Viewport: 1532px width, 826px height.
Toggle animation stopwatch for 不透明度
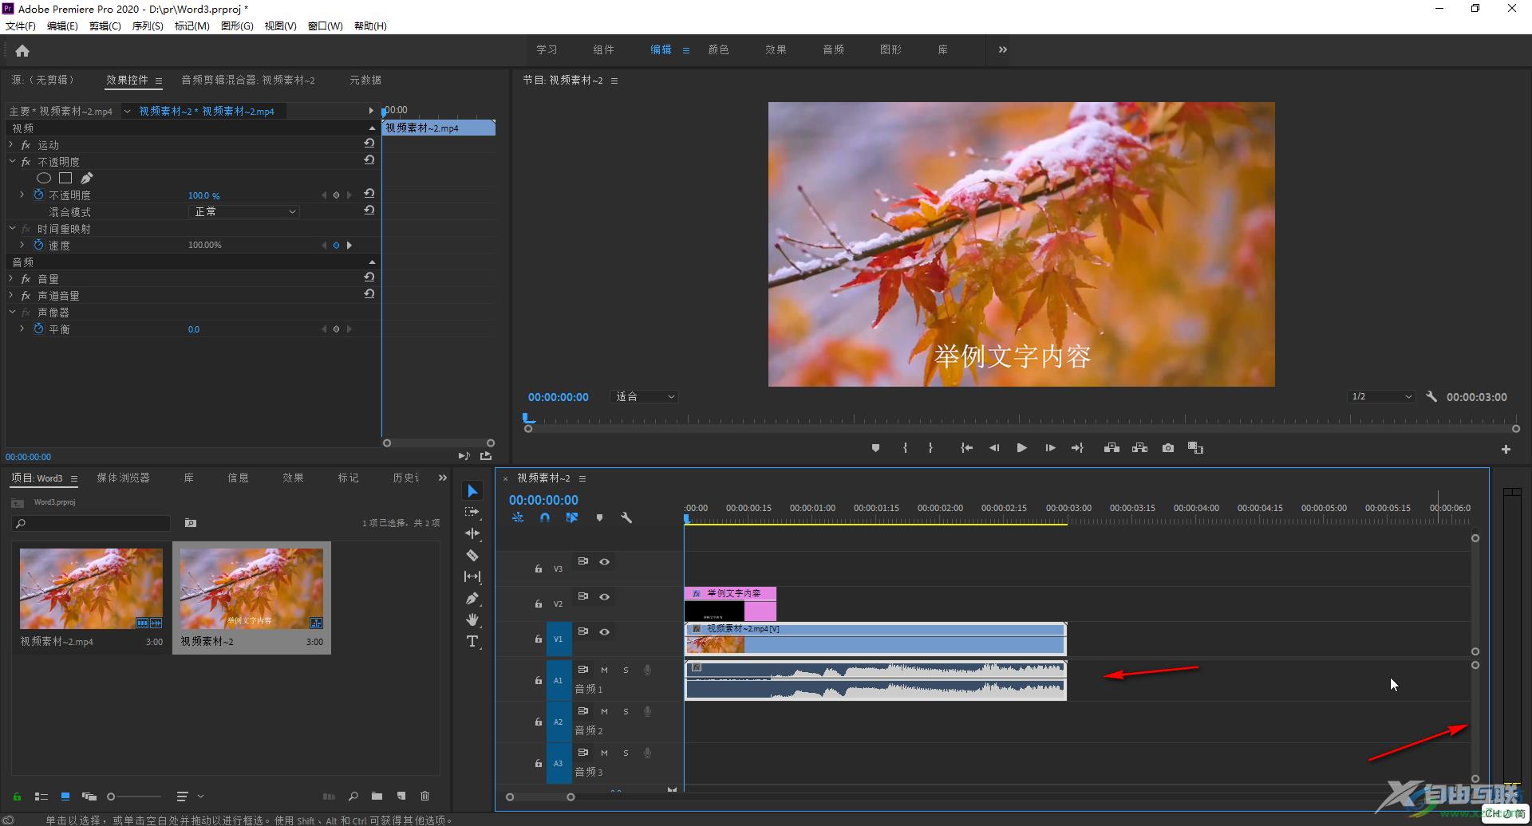[38, 195]
